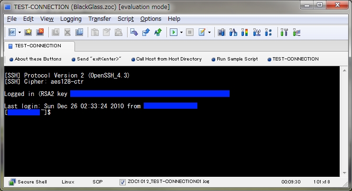Click the greyed-out copy-screen toolbar icon
352x191 pixels.
(x=56, y=33)
